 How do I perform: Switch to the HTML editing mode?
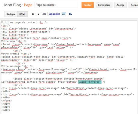[x=22, y=14]
